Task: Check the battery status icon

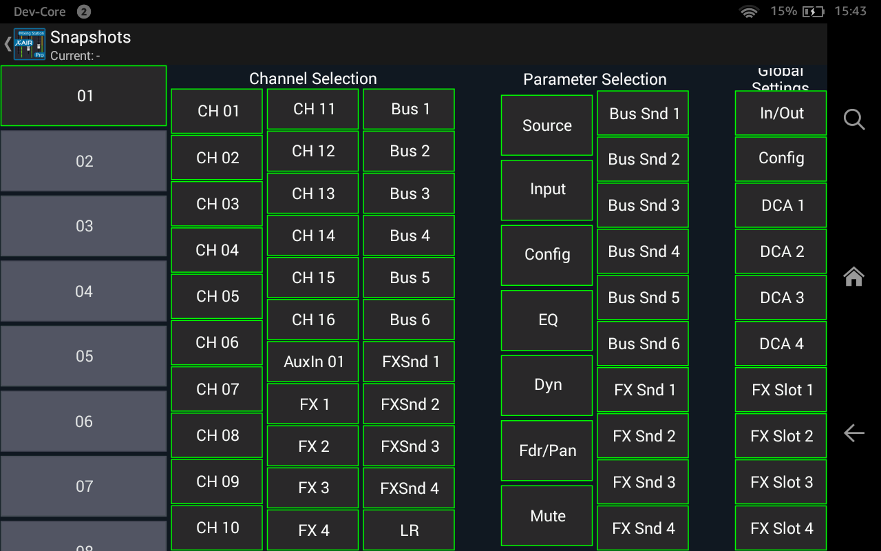Action: tap(813, 12)
